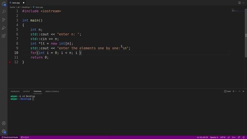This screenshot has height=139, width=247.
Task: Click inside the terminal prompt area
Action: point(33,99)
